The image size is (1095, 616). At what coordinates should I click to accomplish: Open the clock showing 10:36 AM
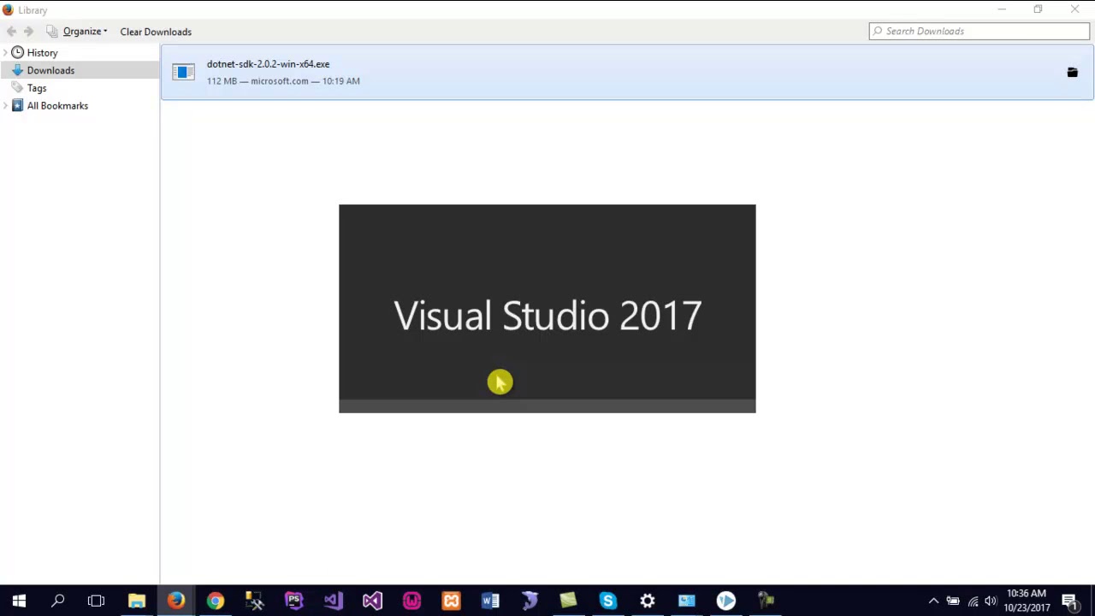[1027, 601]
